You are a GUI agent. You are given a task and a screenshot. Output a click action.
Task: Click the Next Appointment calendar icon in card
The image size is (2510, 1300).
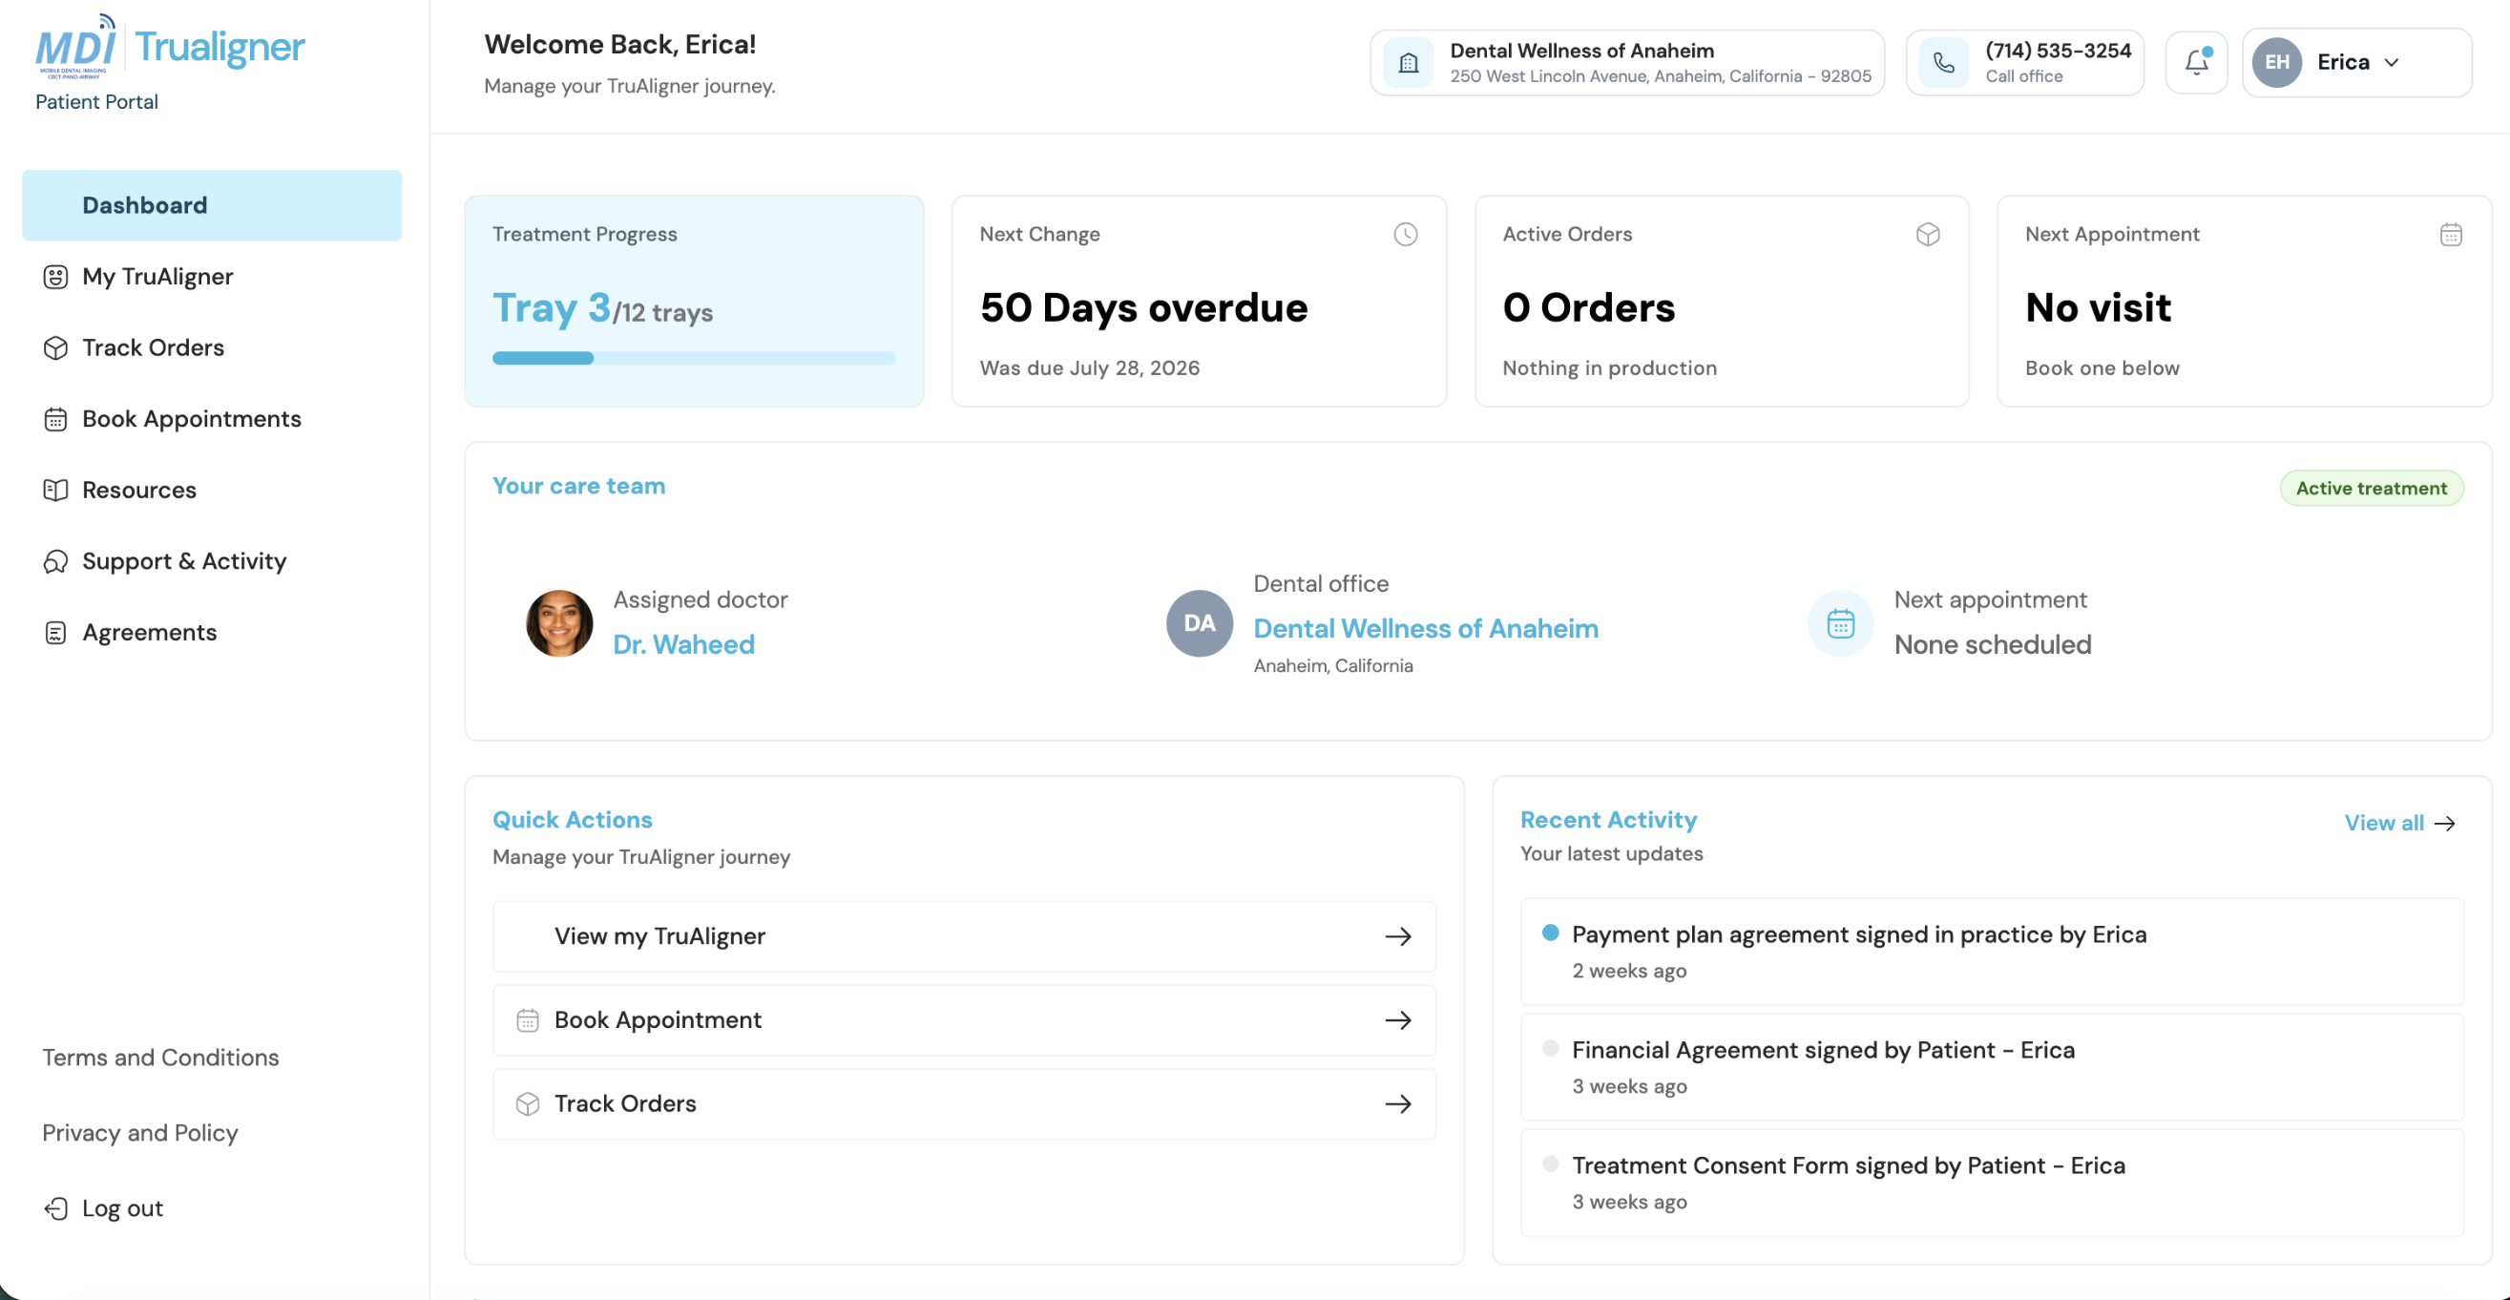pos(2451,234)
